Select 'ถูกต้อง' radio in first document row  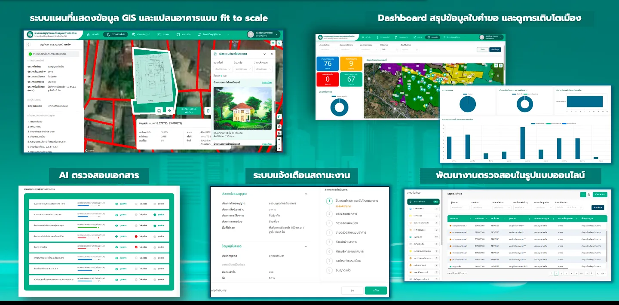coord(155,204)
